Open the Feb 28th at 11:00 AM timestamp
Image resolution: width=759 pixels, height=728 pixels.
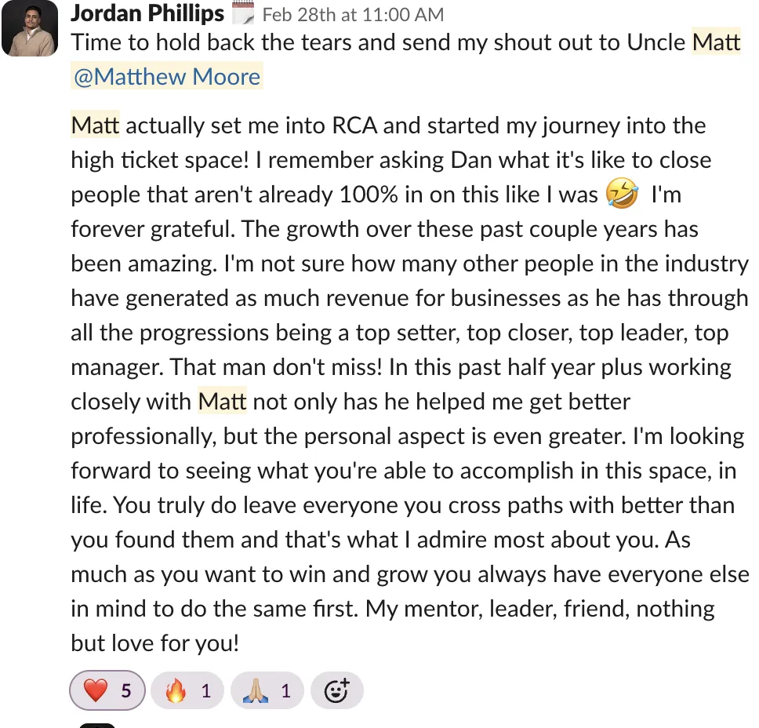pos(353,15)
